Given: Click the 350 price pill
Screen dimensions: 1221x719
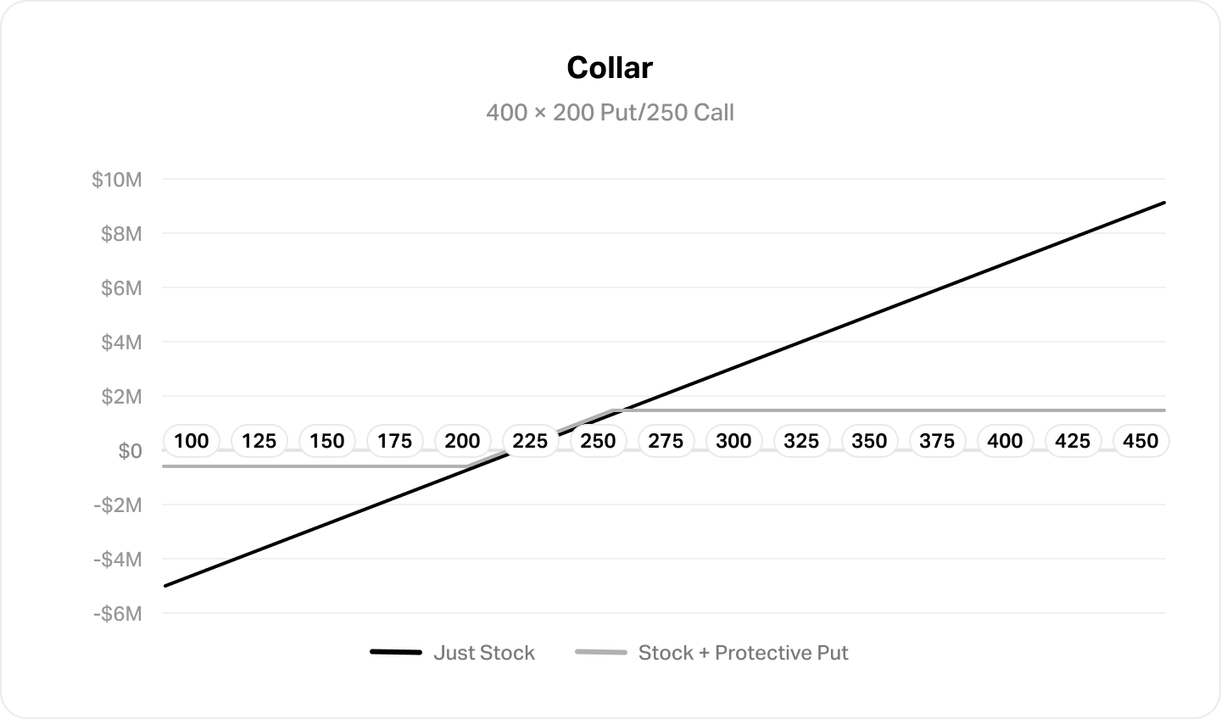Looking at the screenshot, I should click(x=869, y=441).
